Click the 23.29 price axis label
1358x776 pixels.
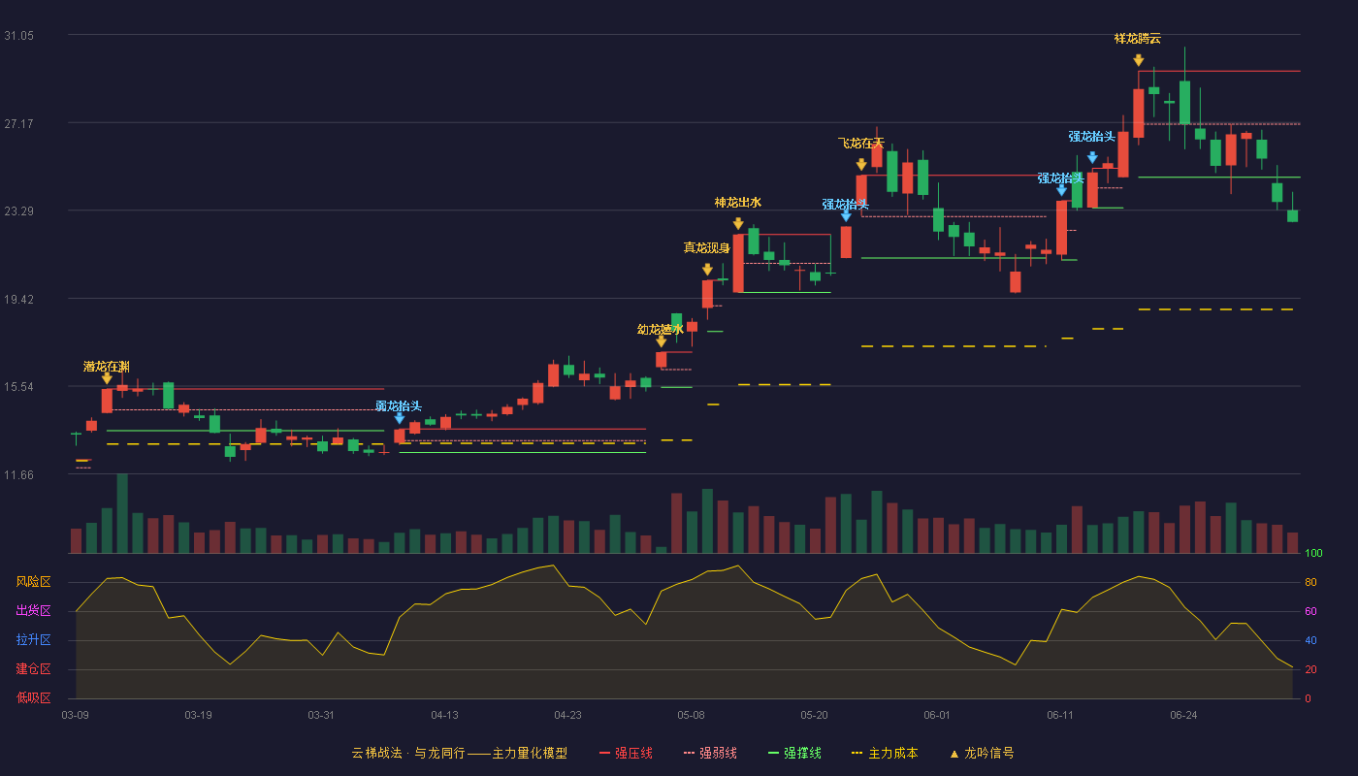coord(18,210)
